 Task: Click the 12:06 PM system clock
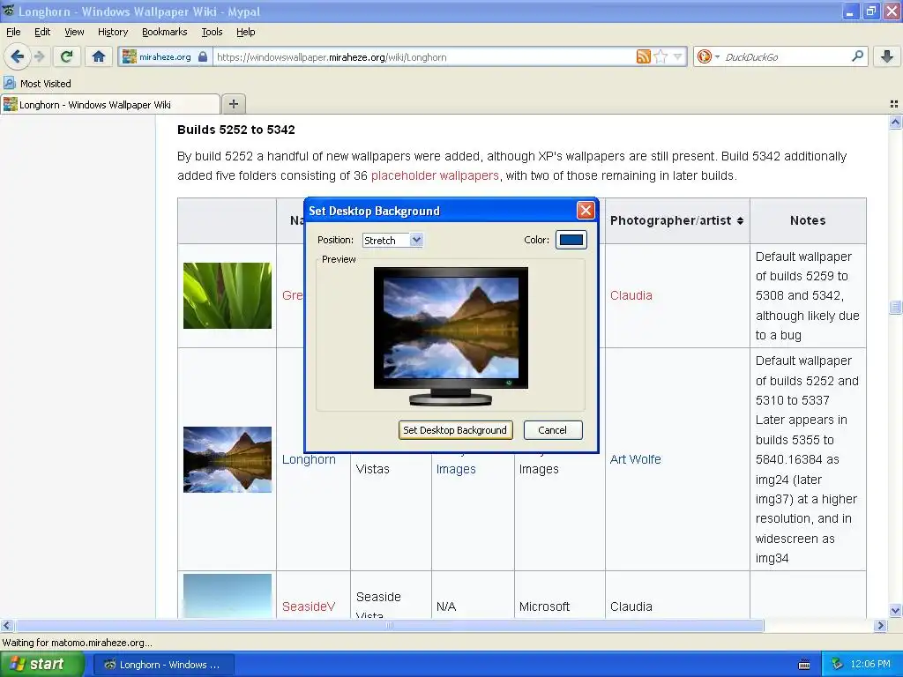[870, 665]
